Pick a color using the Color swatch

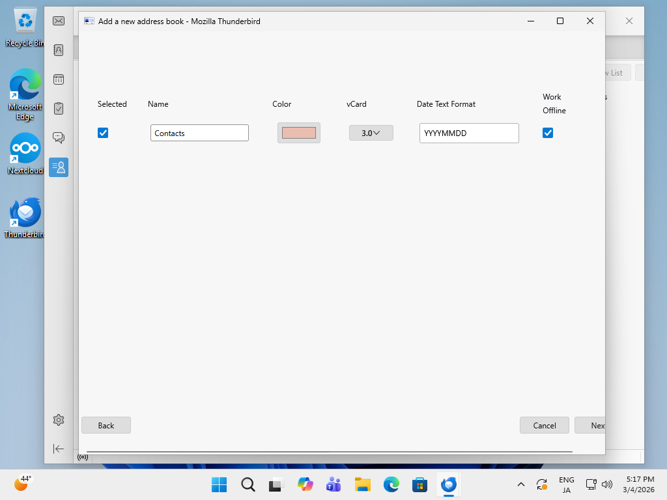tap(298, 133)
